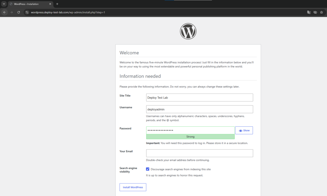Click into the Site Title field
327x196 pixels.
click(x=200, y=97)
